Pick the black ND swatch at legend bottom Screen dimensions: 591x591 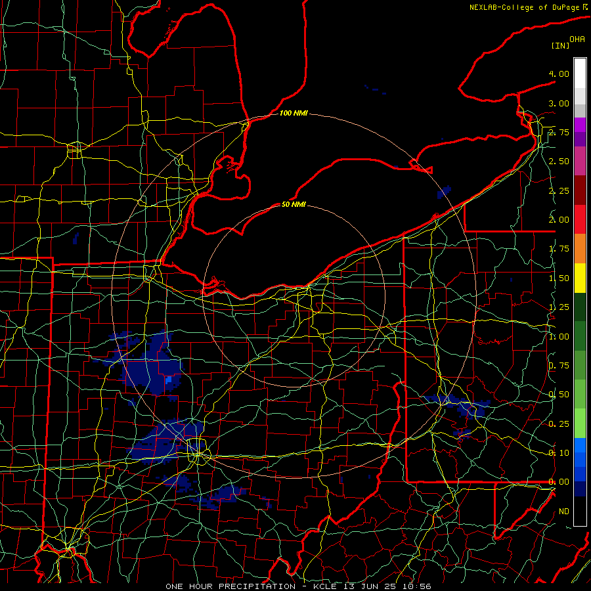click(580, 511)
